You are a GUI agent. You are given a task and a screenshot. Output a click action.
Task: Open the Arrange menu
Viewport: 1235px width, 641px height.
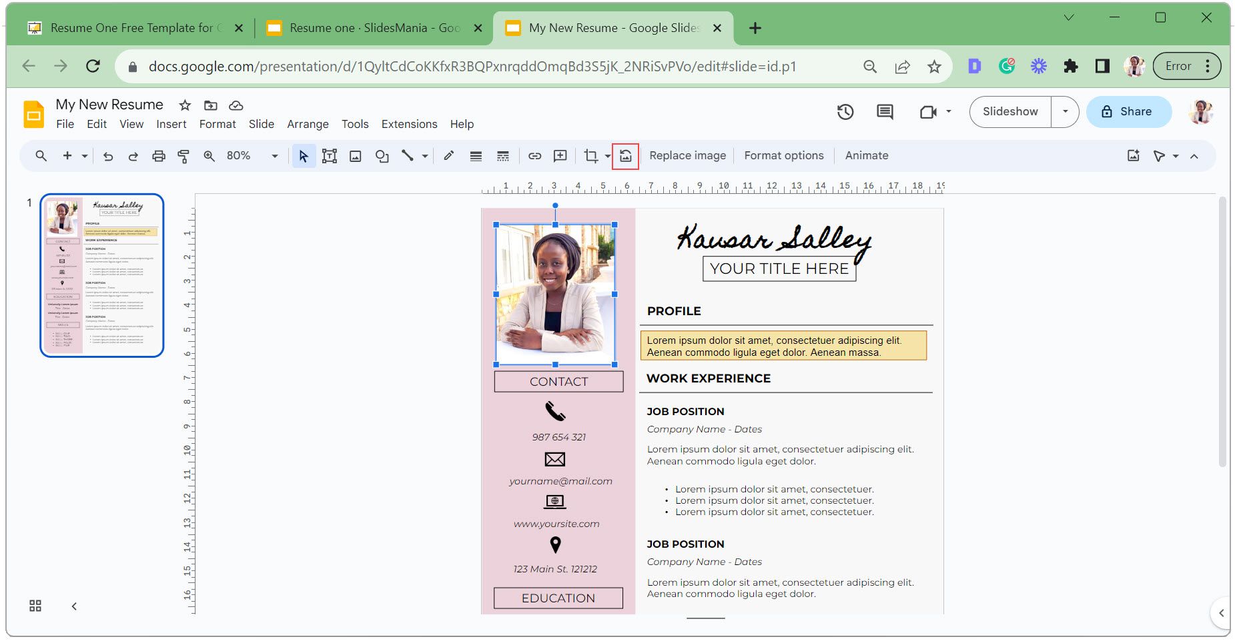(308, 124)
